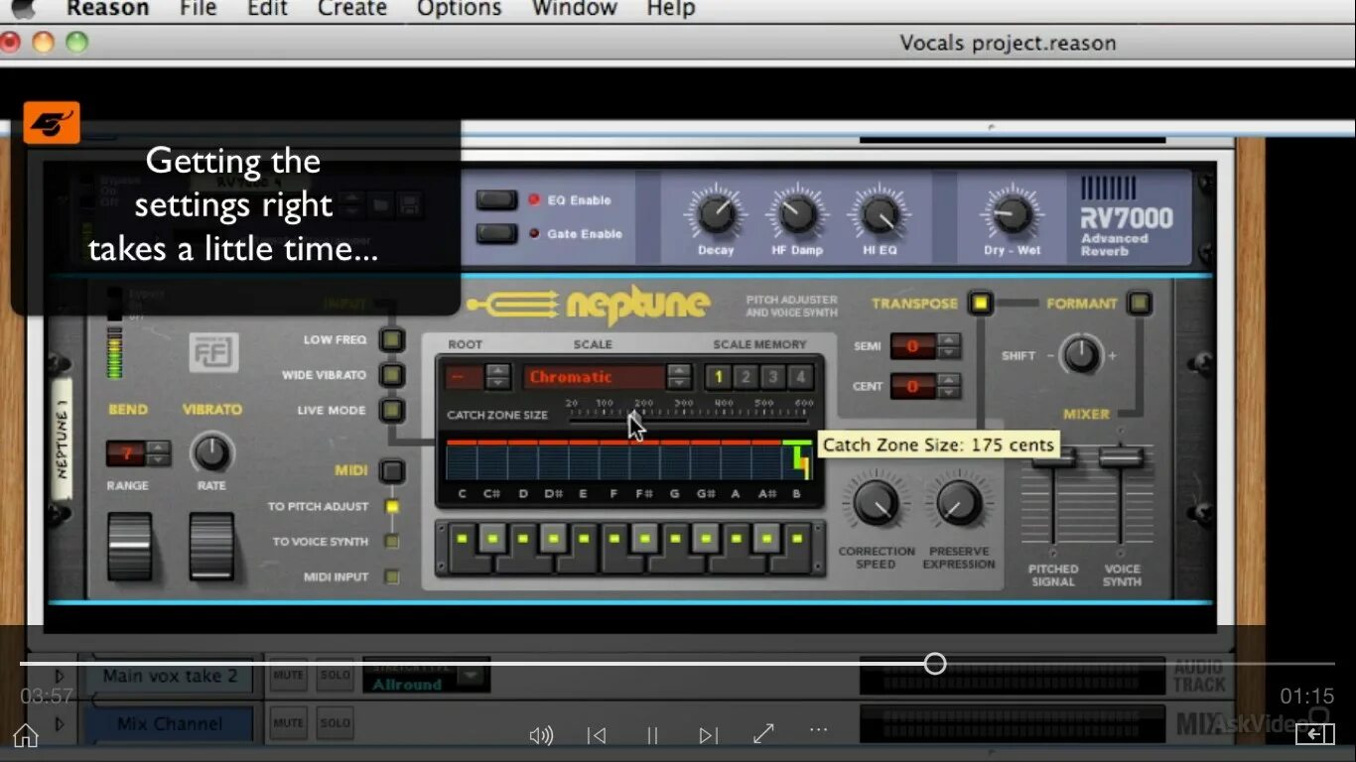
Task: Click the volume speaker icon
Action: (541, 735)
